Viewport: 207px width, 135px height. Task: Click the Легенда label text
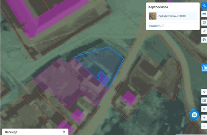(11, 132)
